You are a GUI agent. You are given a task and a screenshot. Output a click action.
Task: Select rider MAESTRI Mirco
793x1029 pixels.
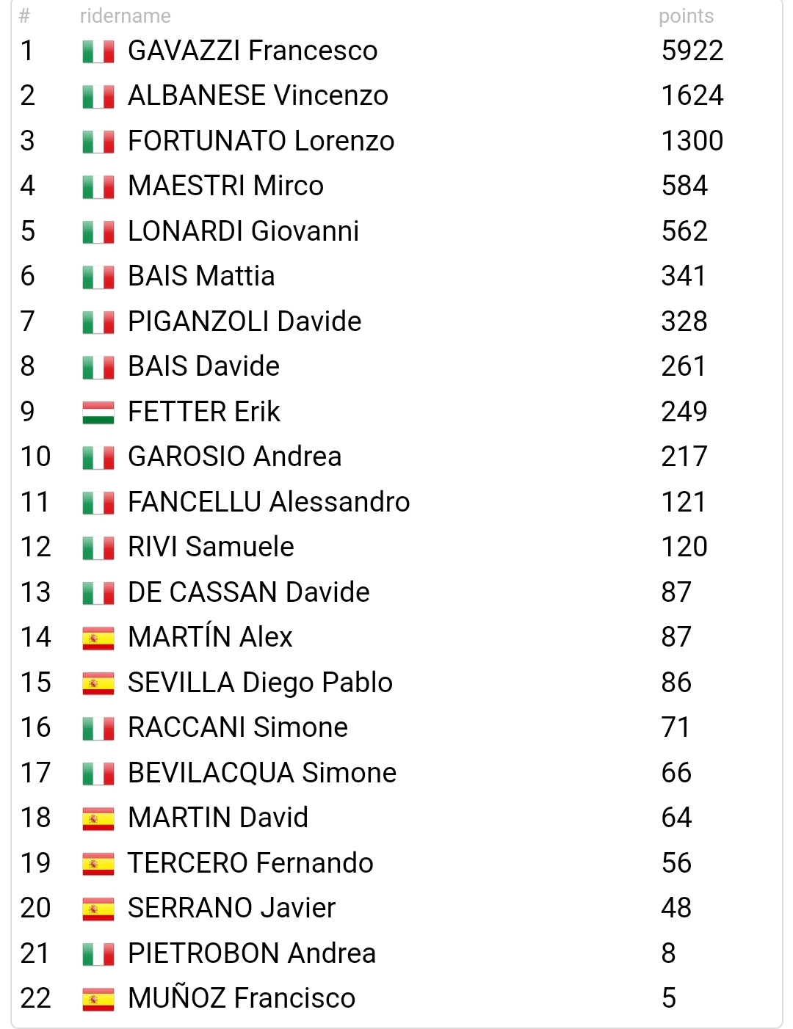(225, 186)
